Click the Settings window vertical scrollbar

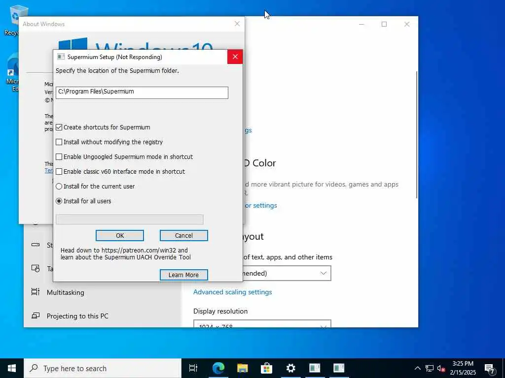pyautogui.click(x=417, y=134)
